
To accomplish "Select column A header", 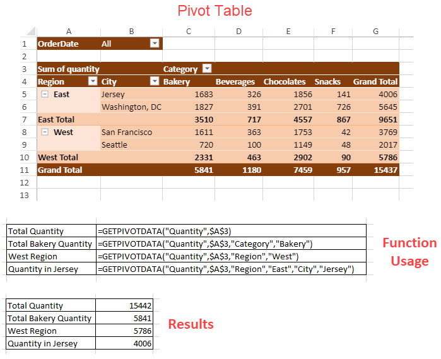I will (69, 32).
